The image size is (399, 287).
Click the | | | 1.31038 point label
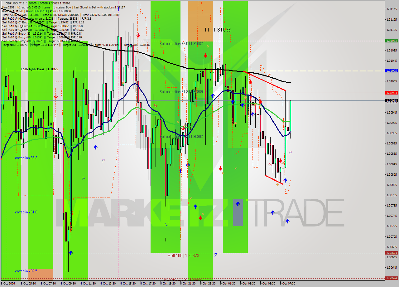tap(218, 30)
